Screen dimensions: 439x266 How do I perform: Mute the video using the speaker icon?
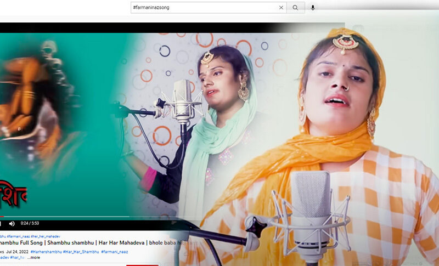(12, 224)
